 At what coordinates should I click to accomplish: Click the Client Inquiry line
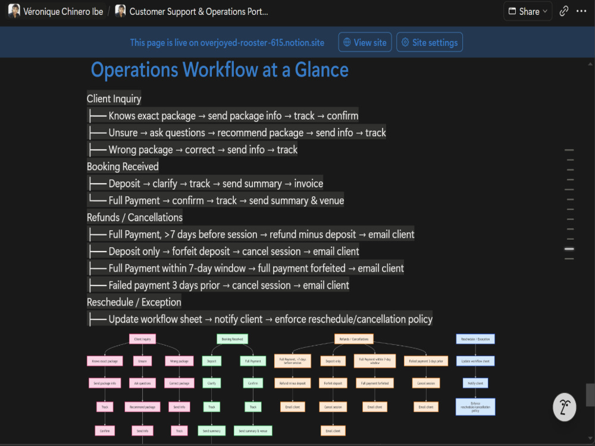pyautogui.click(x=114, y=99)
